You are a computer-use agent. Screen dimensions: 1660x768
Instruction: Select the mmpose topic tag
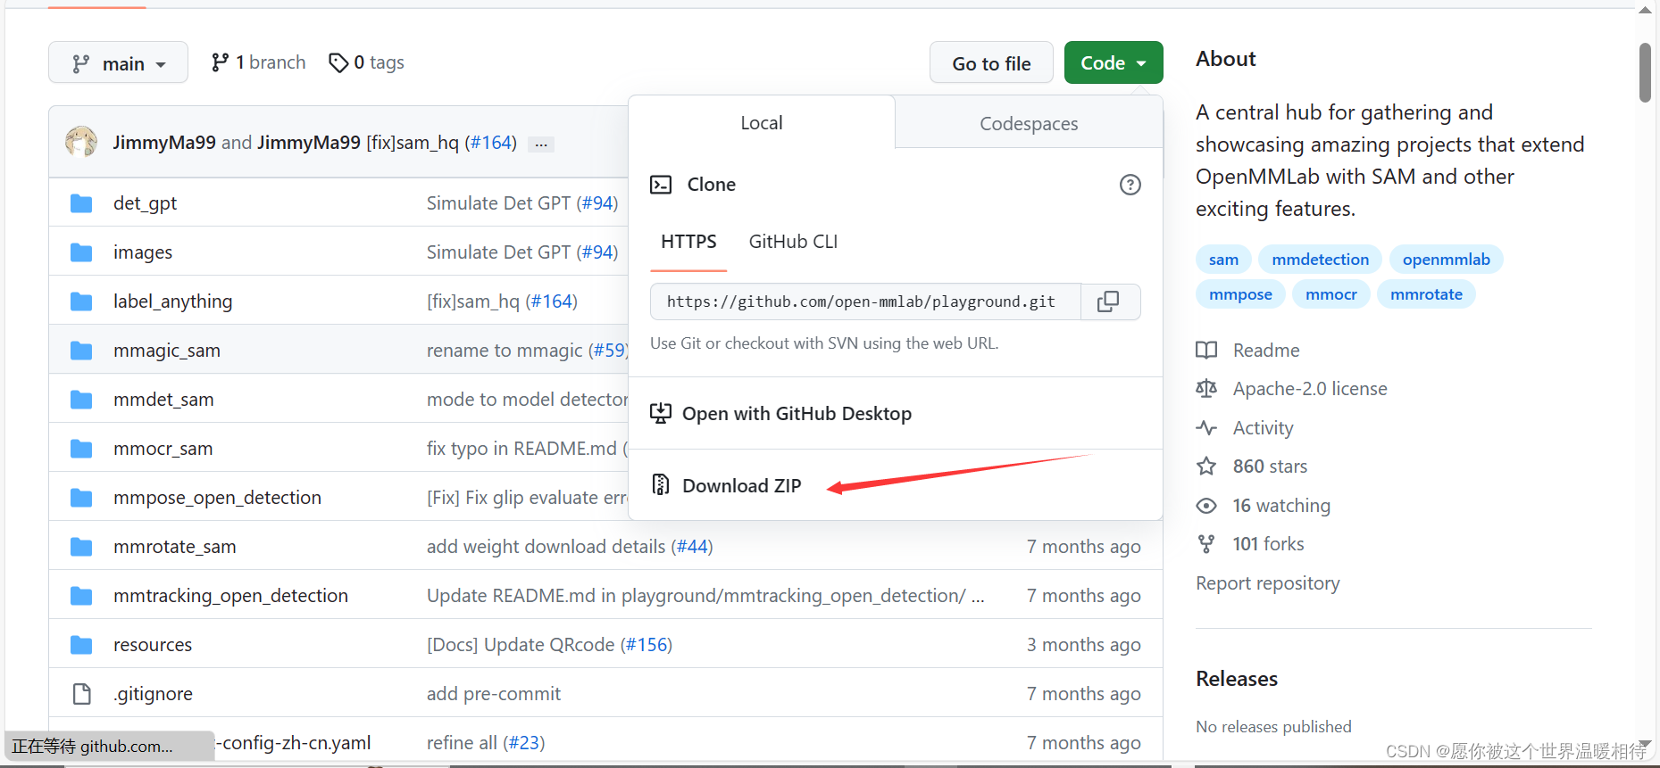(x=1240, y=294)
